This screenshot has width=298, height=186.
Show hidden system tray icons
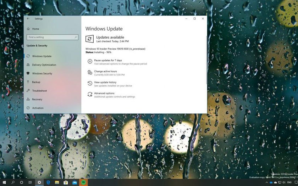266,182
